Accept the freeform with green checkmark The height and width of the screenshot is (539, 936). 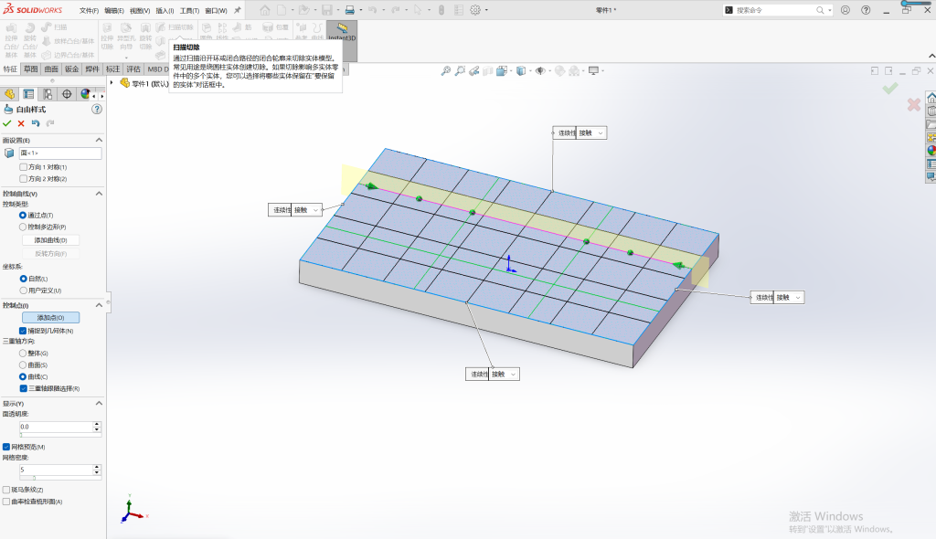click(7, 123)
